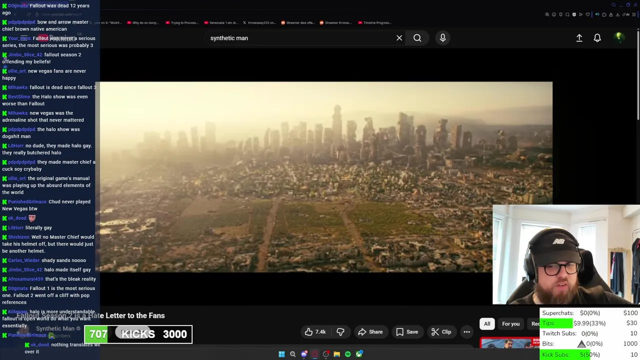This screenshot has height=360, width=640.
Task: Open the YouTube account avatar menu
Action: click(618, 37)
